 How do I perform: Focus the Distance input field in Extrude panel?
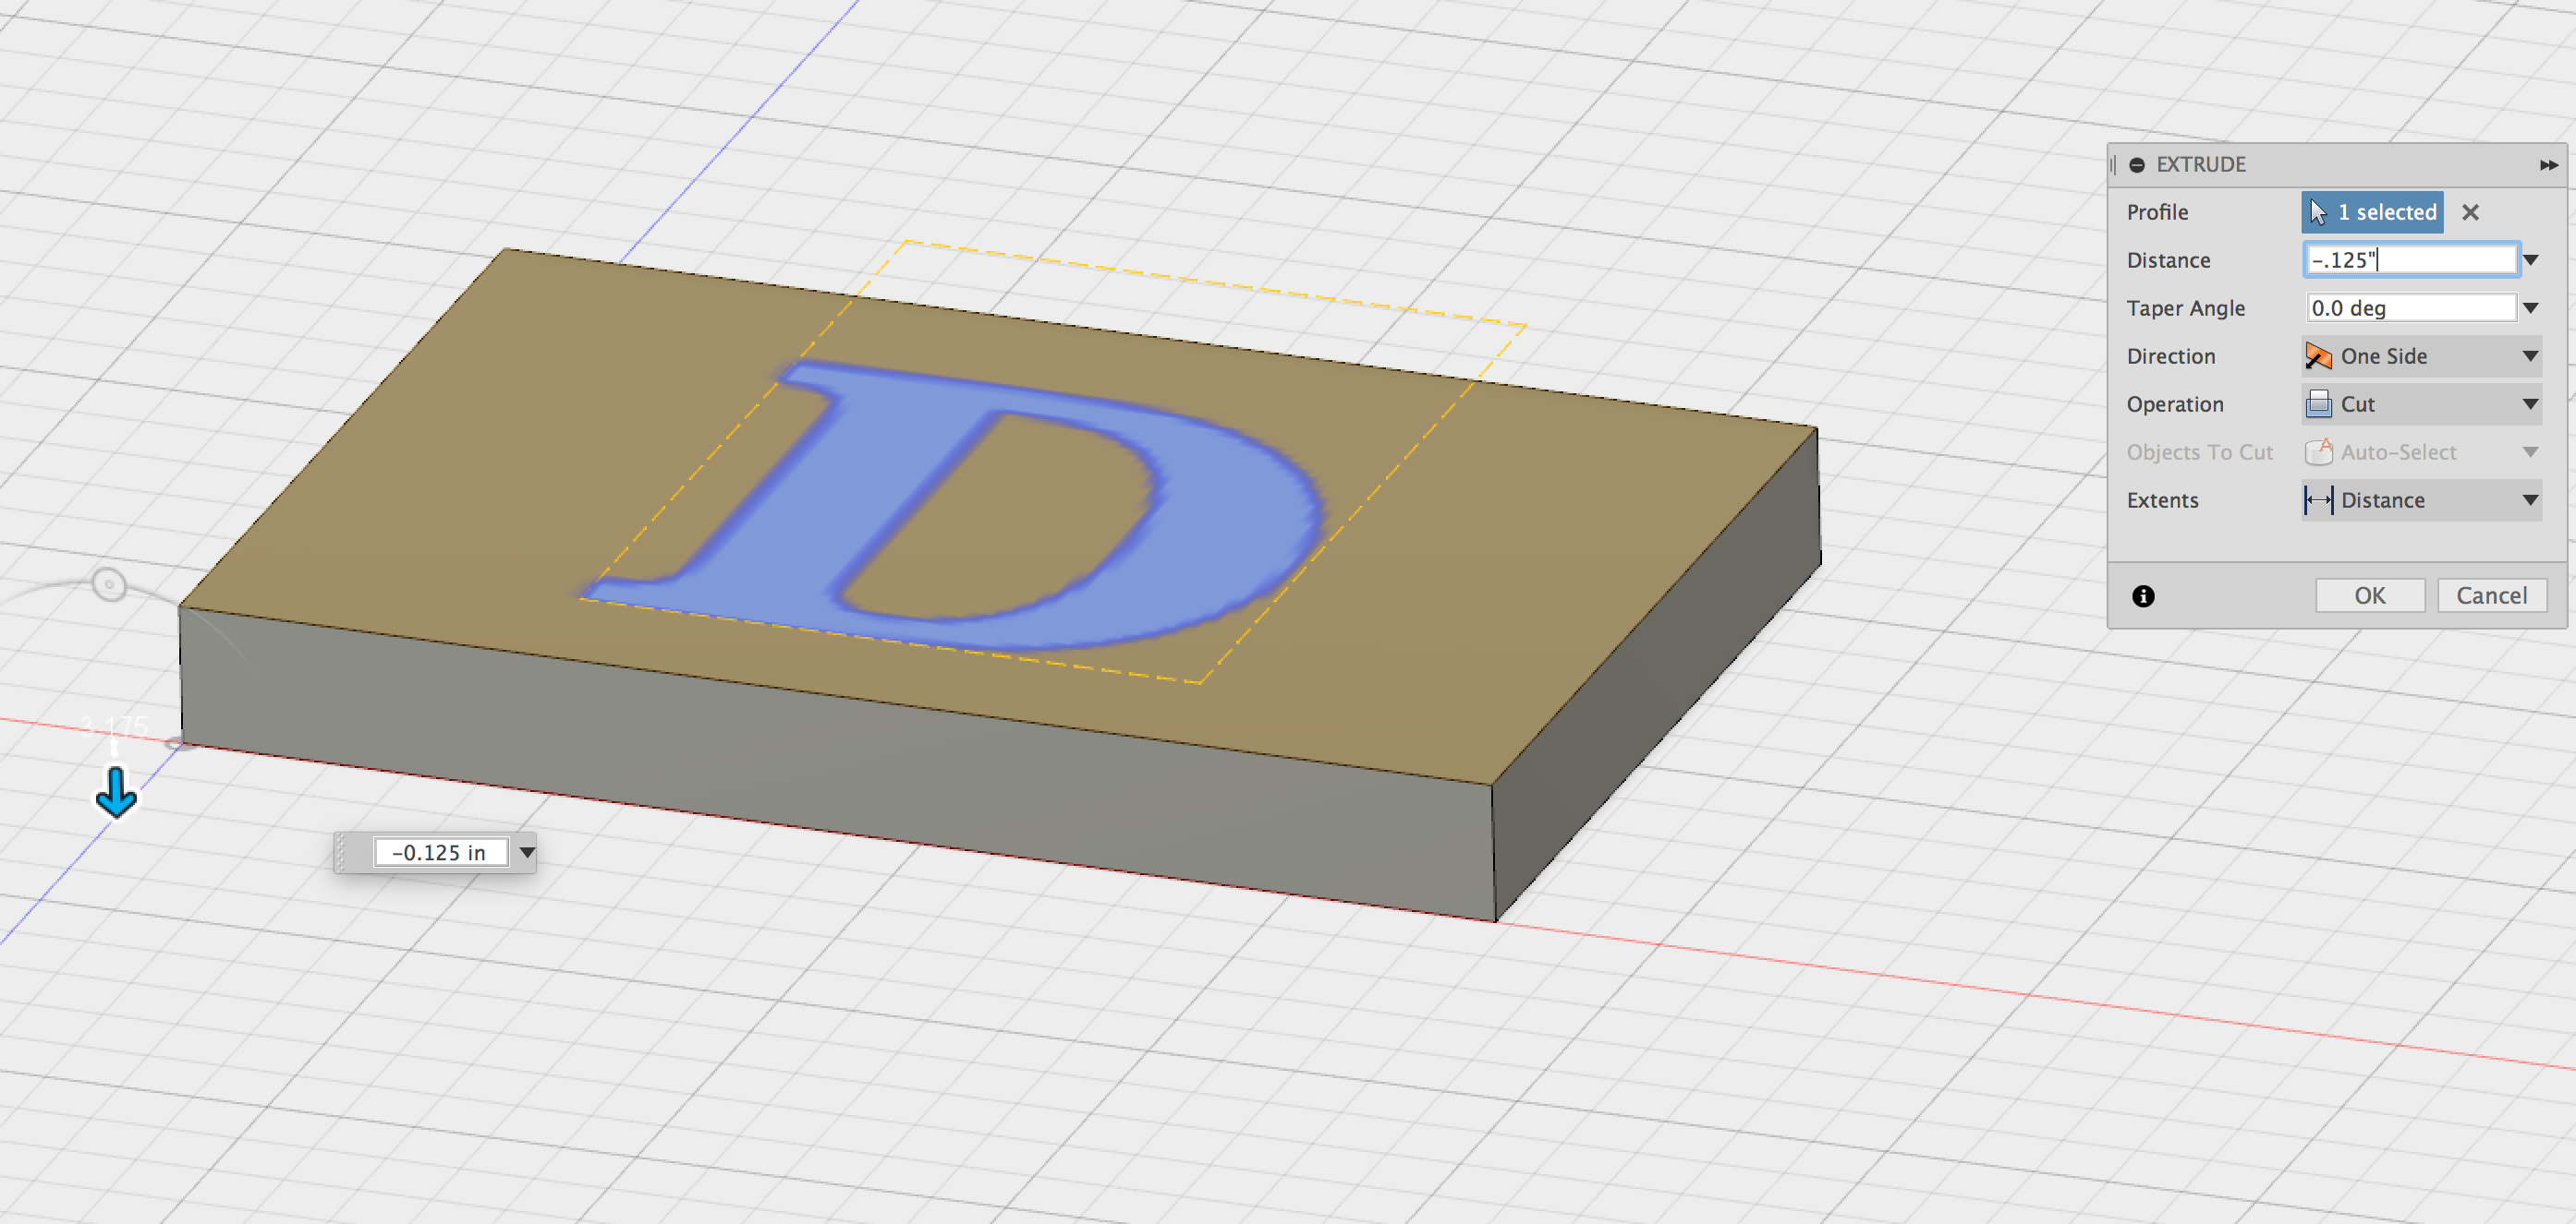pyautogui.click(x=2410, y=259)
